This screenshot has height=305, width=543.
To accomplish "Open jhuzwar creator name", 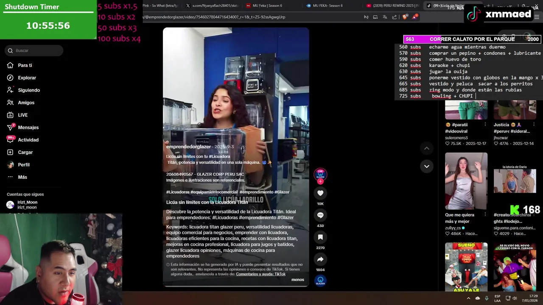I will tap(501, 138).
